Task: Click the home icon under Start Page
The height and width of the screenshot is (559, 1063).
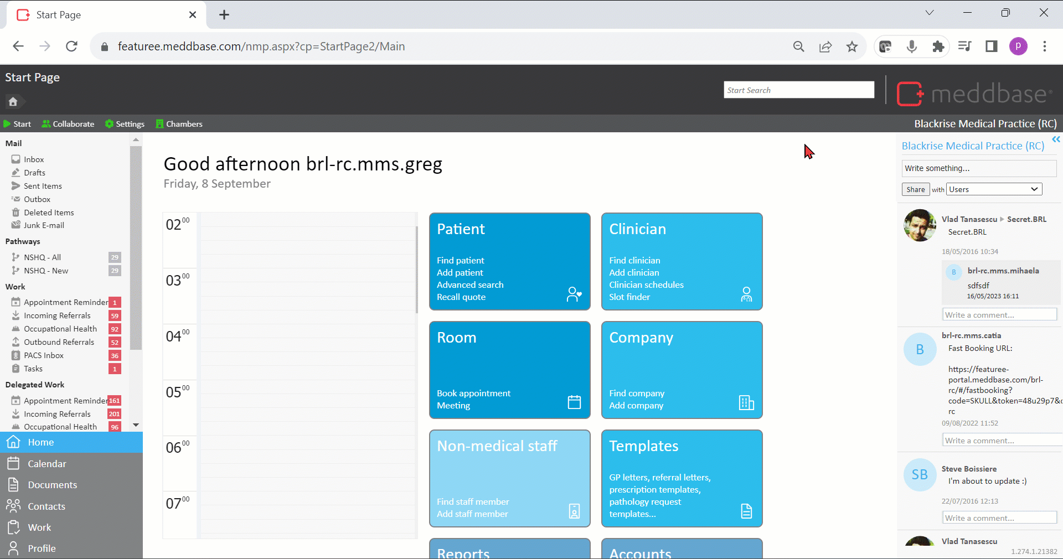Action: point(13,102)
